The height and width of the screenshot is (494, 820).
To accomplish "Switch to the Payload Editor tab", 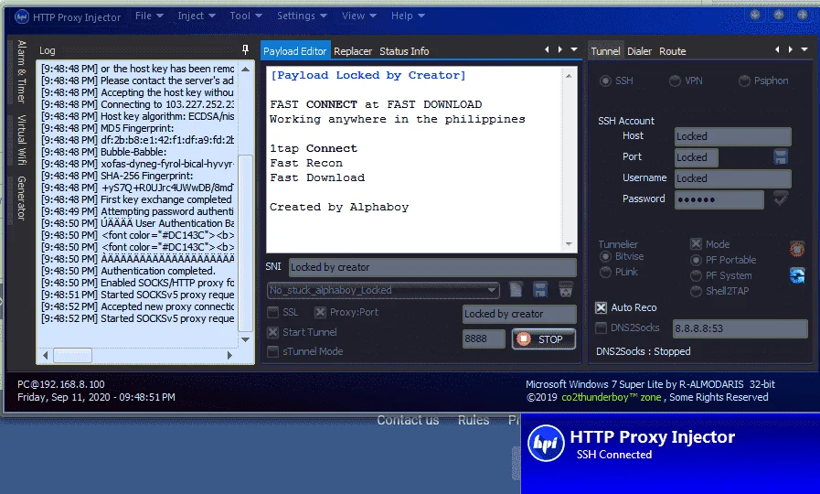I will [295, 50].
